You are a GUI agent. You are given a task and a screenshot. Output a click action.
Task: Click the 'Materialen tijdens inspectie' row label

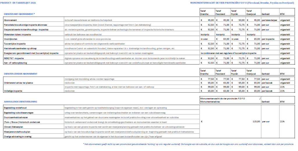[x=17, y=34]
